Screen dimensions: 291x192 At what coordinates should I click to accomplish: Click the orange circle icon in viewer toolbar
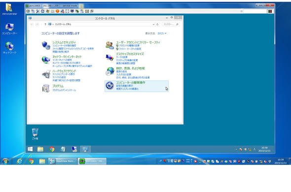pyautogui.click(x=57, y=11)
